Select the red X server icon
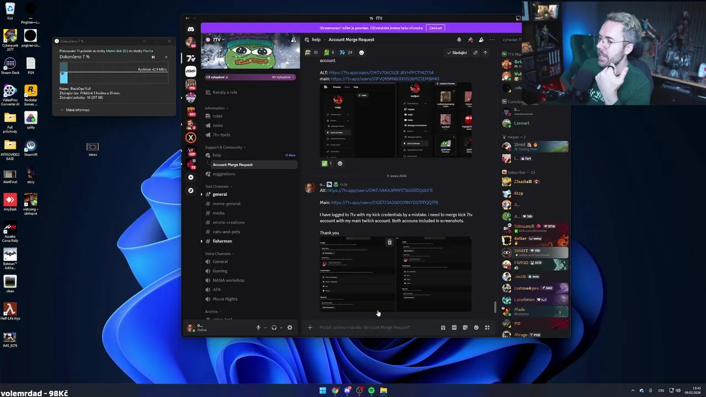706x397 pixels. (x=191, y=137)
